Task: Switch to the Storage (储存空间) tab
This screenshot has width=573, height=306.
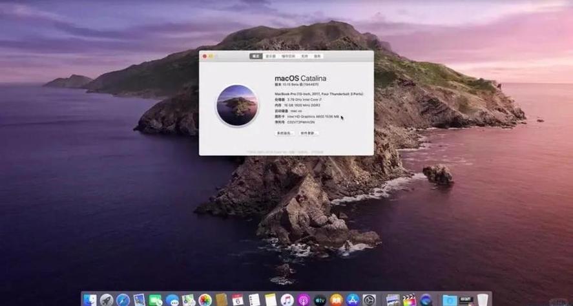Action: [x=288, y=56]
